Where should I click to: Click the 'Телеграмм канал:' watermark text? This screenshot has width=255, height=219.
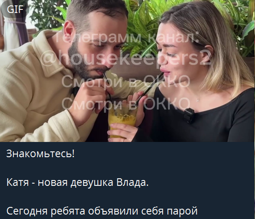tap(125, 39)
